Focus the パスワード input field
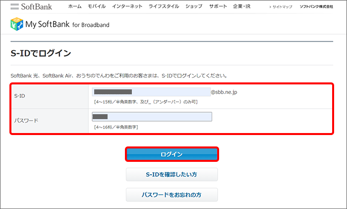Screen dimensions: 347x209 (x=152, y=117)
